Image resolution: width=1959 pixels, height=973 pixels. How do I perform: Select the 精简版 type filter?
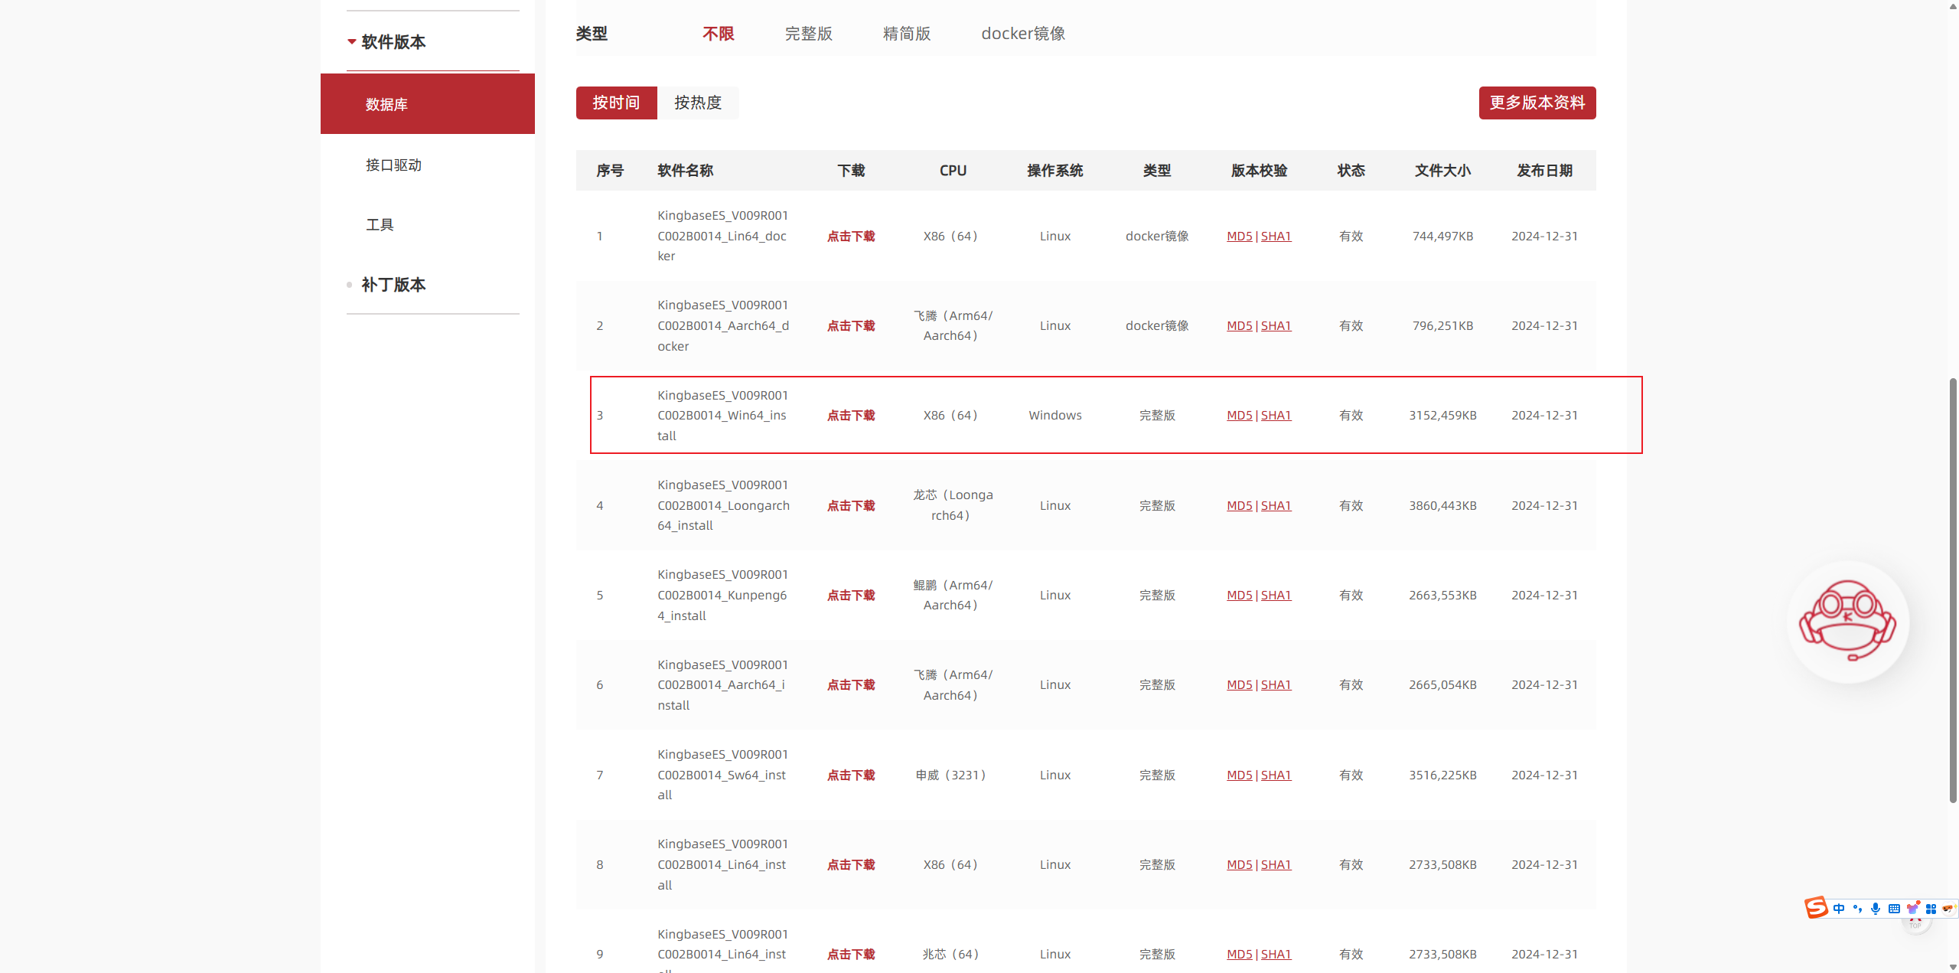pyautogui.click(x=906, y=34)
